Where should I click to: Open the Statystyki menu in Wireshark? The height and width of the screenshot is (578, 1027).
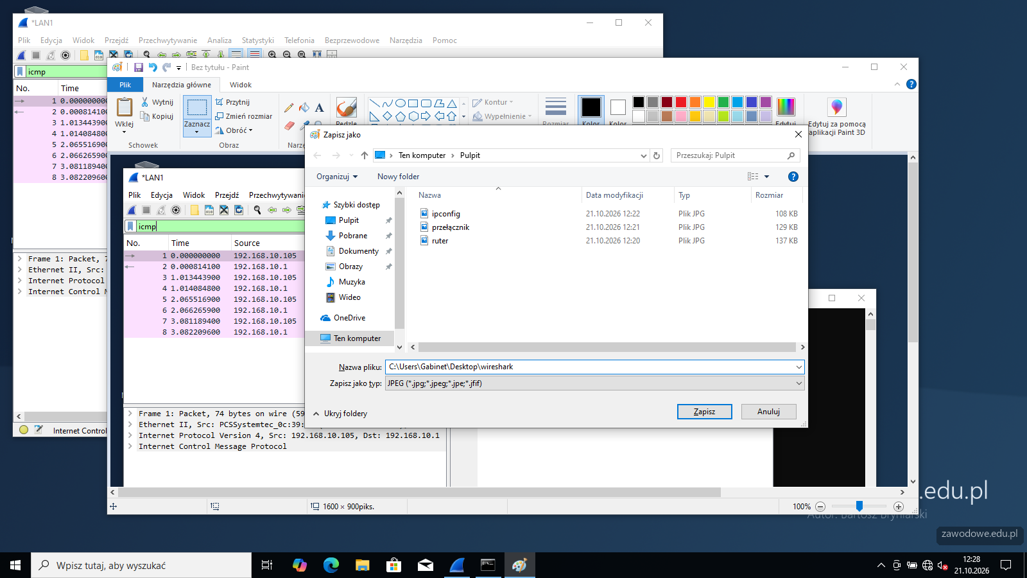(x=258, y=40)
